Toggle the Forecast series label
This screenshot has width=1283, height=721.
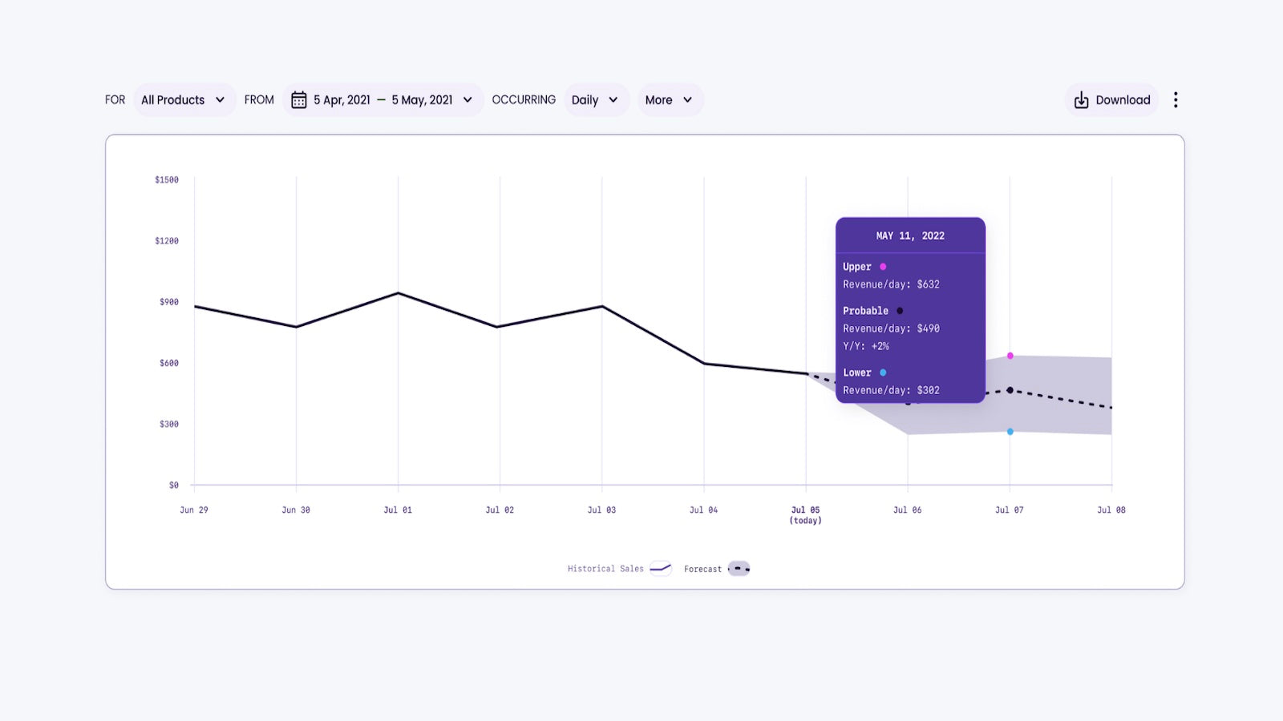pyautogui.click(x=702, y=569)
